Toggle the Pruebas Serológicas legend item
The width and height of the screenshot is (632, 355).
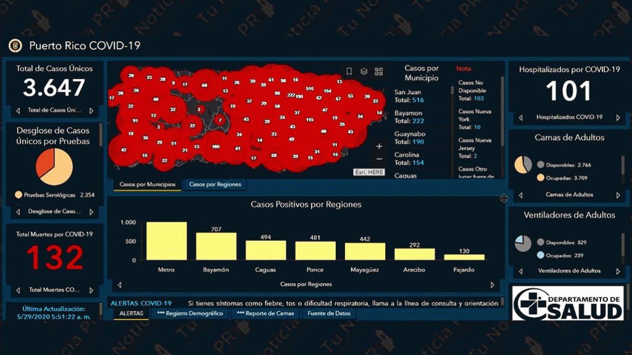pos(19,195)
